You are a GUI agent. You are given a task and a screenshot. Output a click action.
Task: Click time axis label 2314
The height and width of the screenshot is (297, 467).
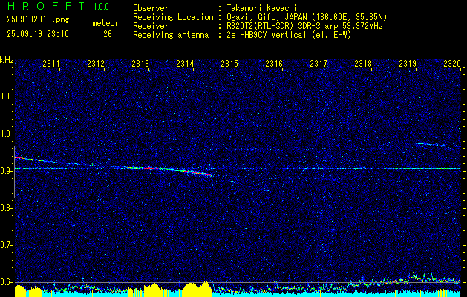coord(185,63)
